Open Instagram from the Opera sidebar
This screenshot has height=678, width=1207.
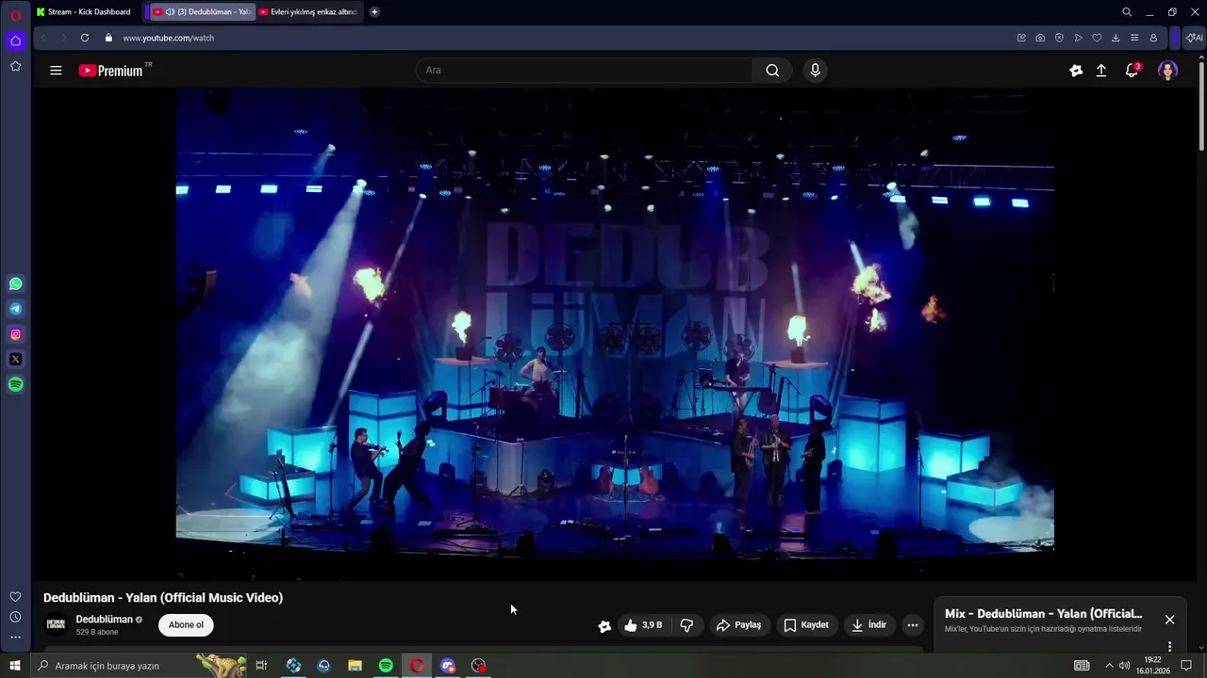(x=15, y=334)
